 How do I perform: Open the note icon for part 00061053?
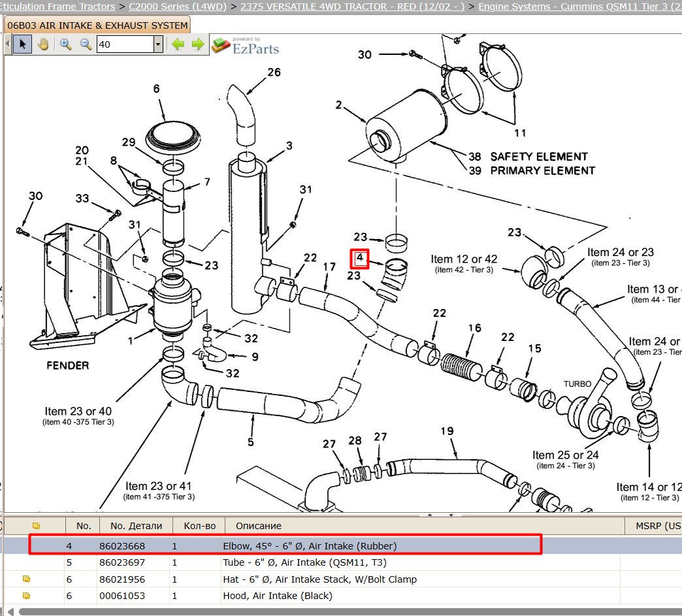(x=26, y=596)
